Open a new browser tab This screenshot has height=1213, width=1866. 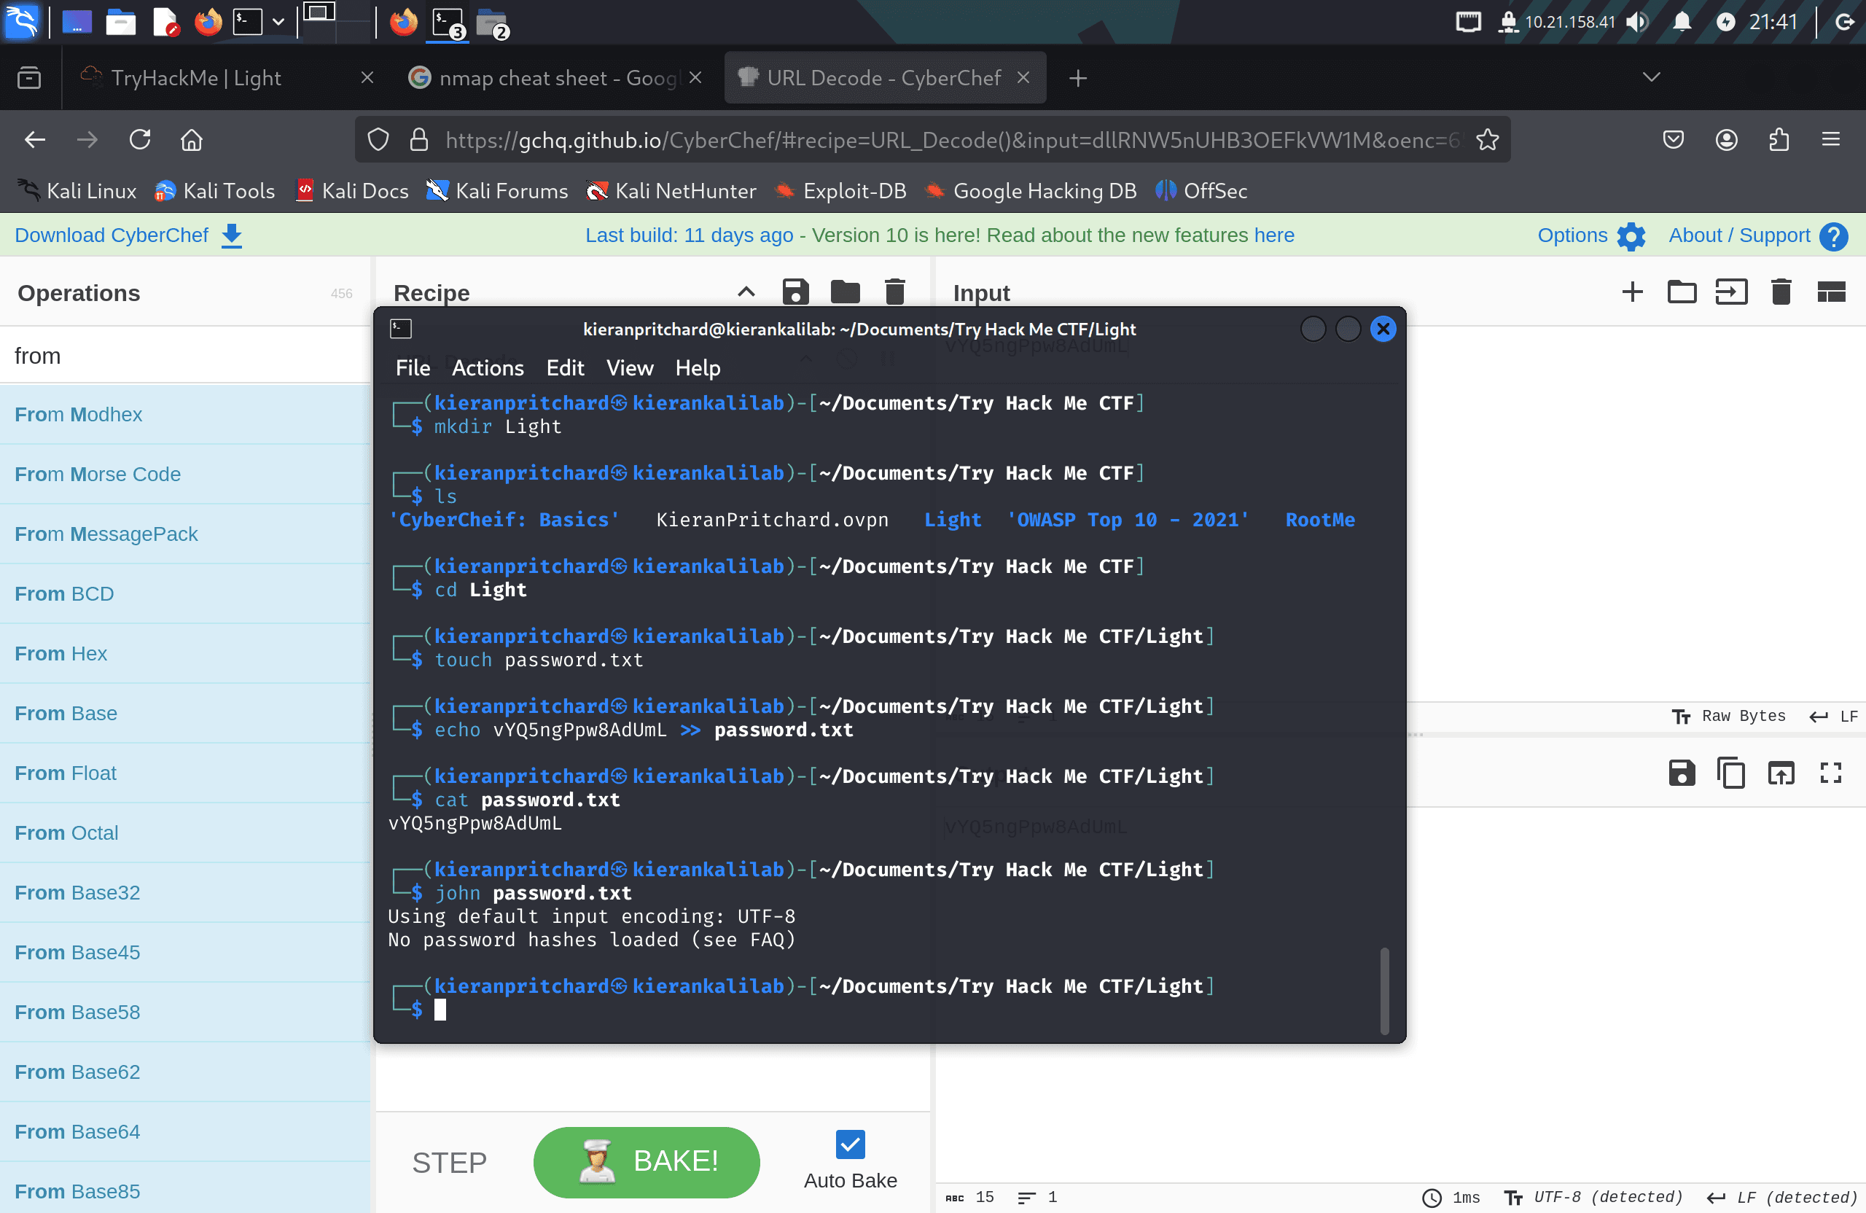pos(1077,77)
